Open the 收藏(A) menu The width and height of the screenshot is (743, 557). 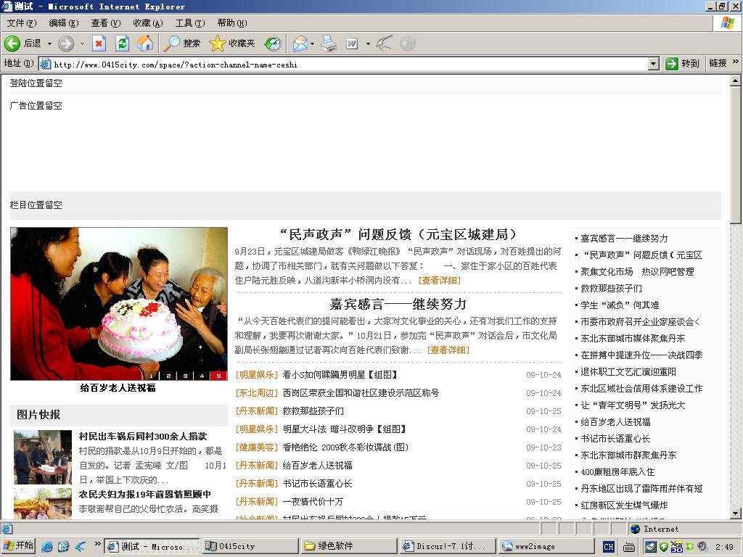(148, 22)
